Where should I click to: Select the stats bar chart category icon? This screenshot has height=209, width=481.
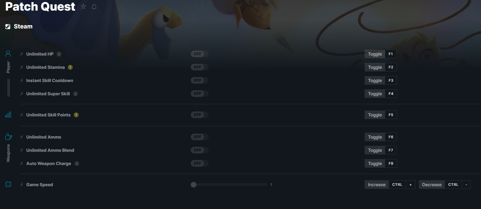pos(8,115)
